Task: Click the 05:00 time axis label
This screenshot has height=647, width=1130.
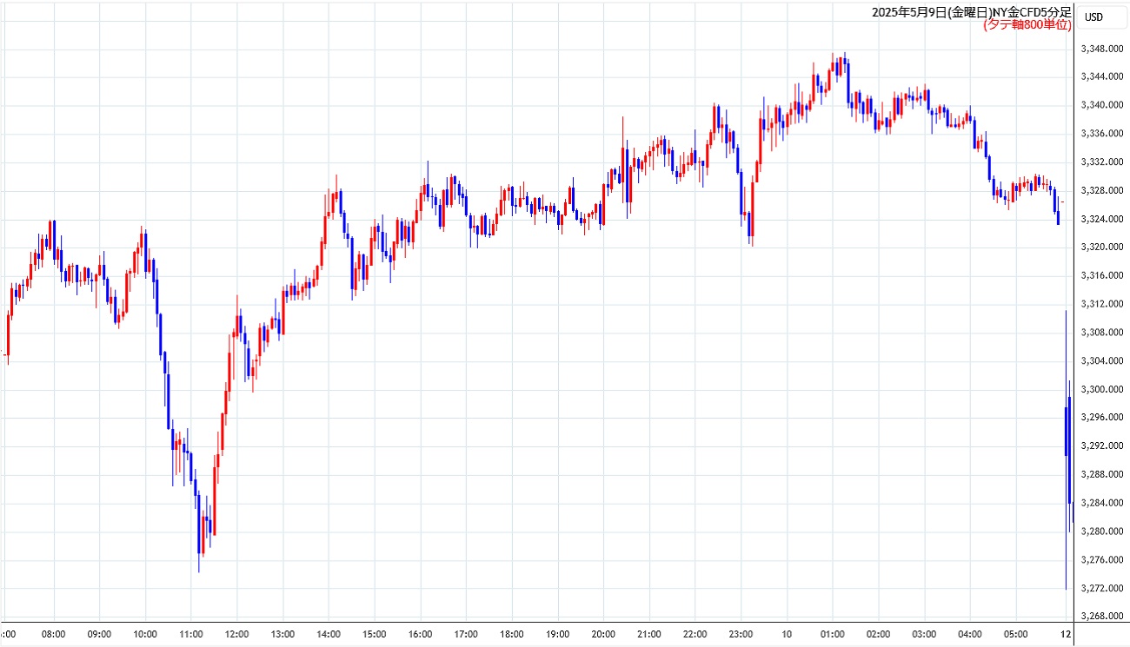Action: [1015, 634]
